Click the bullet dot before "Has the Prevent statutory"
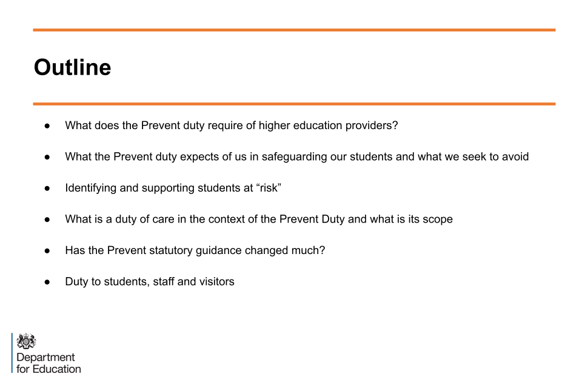The height and width of the screenshot is (388, 582). (47, 250)
